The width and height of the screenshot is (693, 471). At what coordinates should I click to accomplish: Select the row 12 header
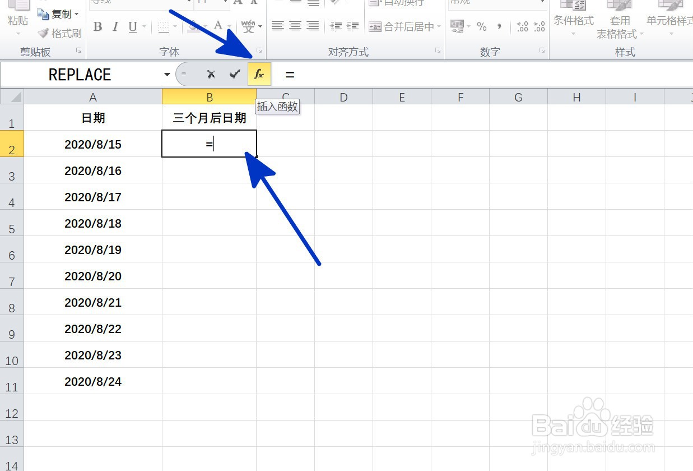(x=12, y=408)
